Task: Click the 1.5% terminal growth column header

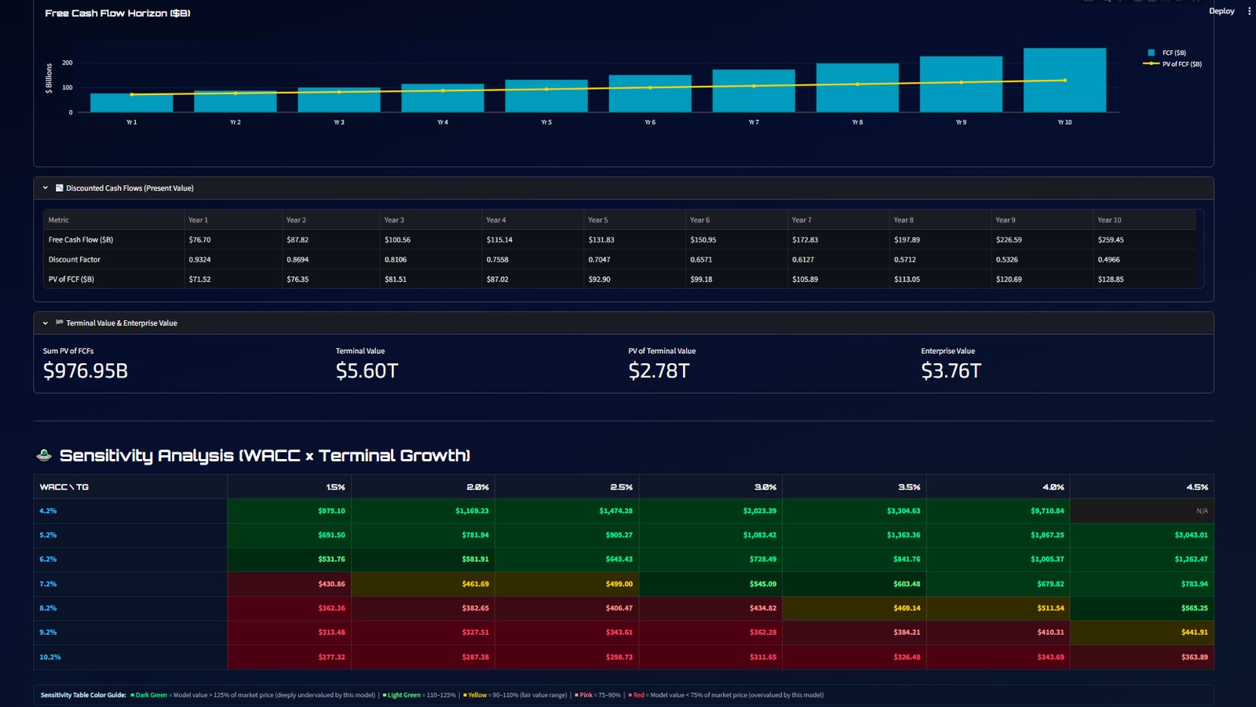Action: (x=290, y=487)
